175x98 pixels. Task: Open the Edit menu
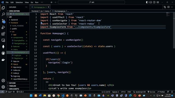[12, 2]
